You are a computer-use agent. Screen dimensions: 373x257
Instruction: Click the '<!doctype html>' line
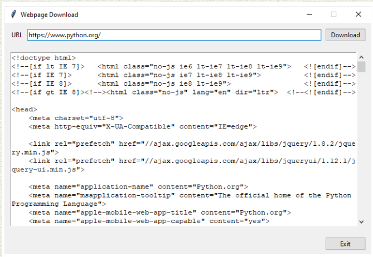pyautogui.click(x=44, y=58)
